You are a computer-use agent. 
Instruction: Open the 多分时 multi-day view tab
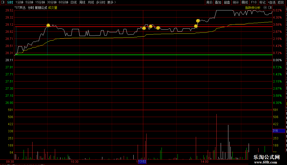point(101,2)
